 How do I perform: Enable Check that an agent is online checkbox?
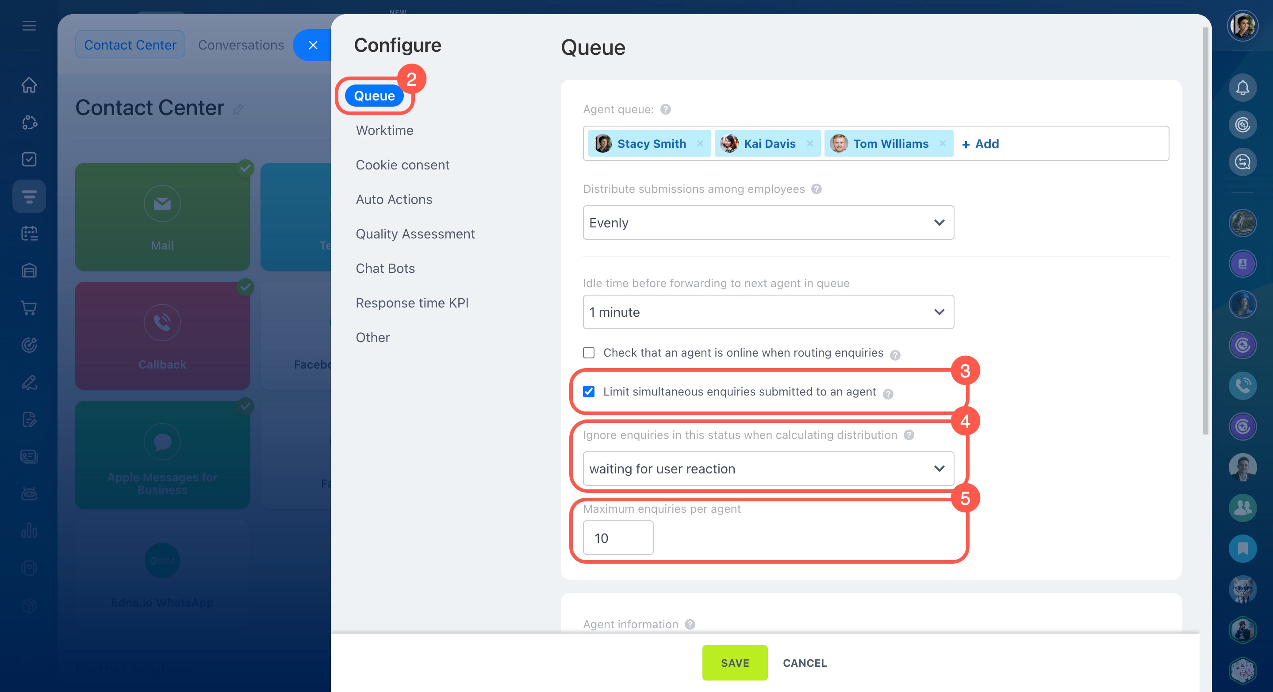[x=589, y=353]
